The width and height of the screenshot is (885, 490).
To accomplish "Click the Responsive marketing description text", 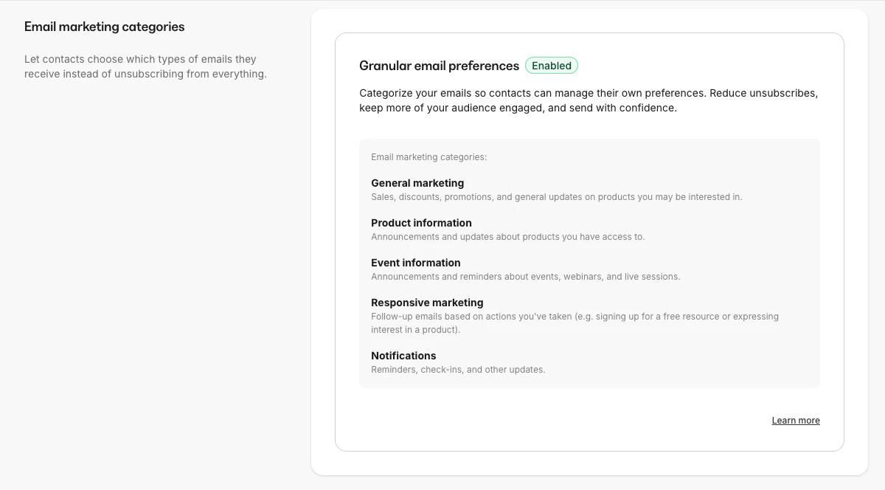I will tap(575, 322).
